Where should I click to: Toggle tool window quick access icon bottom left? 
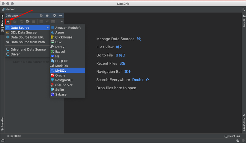(3, 141)
